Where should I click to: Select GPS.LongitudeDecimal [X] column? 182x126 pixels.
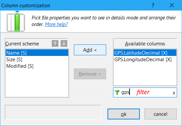[x=145, y=60]
